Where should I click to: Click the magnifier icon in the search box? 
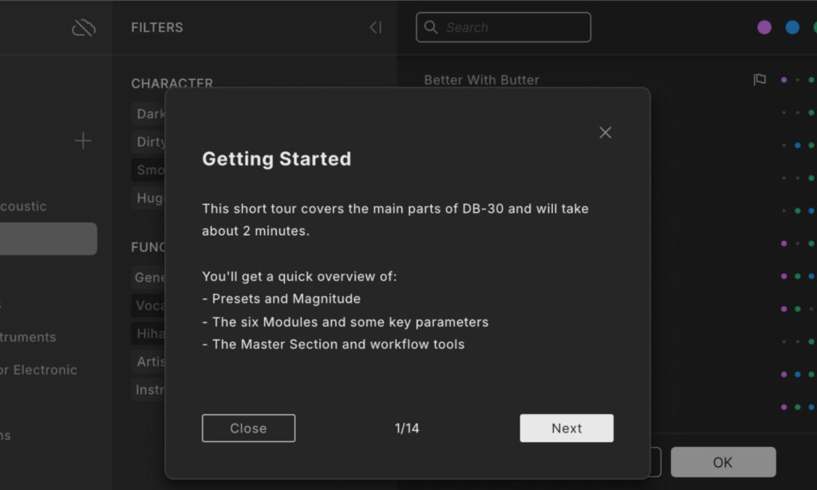(x=431, y=28)
